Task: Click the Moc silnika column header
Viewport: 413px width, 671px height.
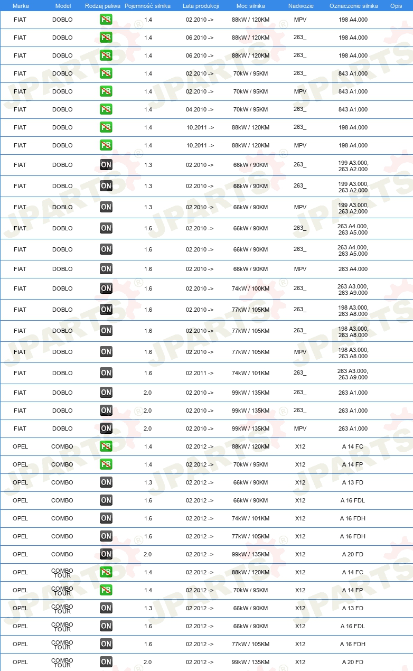Action: coord(251,5)
